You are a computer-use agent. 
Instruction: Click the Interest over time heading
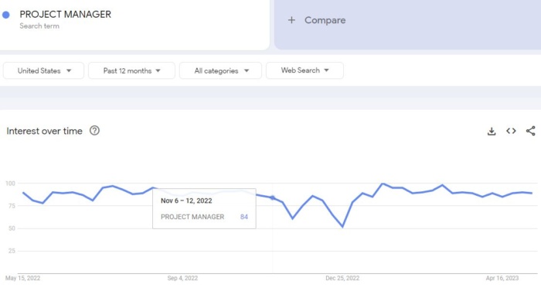click(x=45, y=131)
